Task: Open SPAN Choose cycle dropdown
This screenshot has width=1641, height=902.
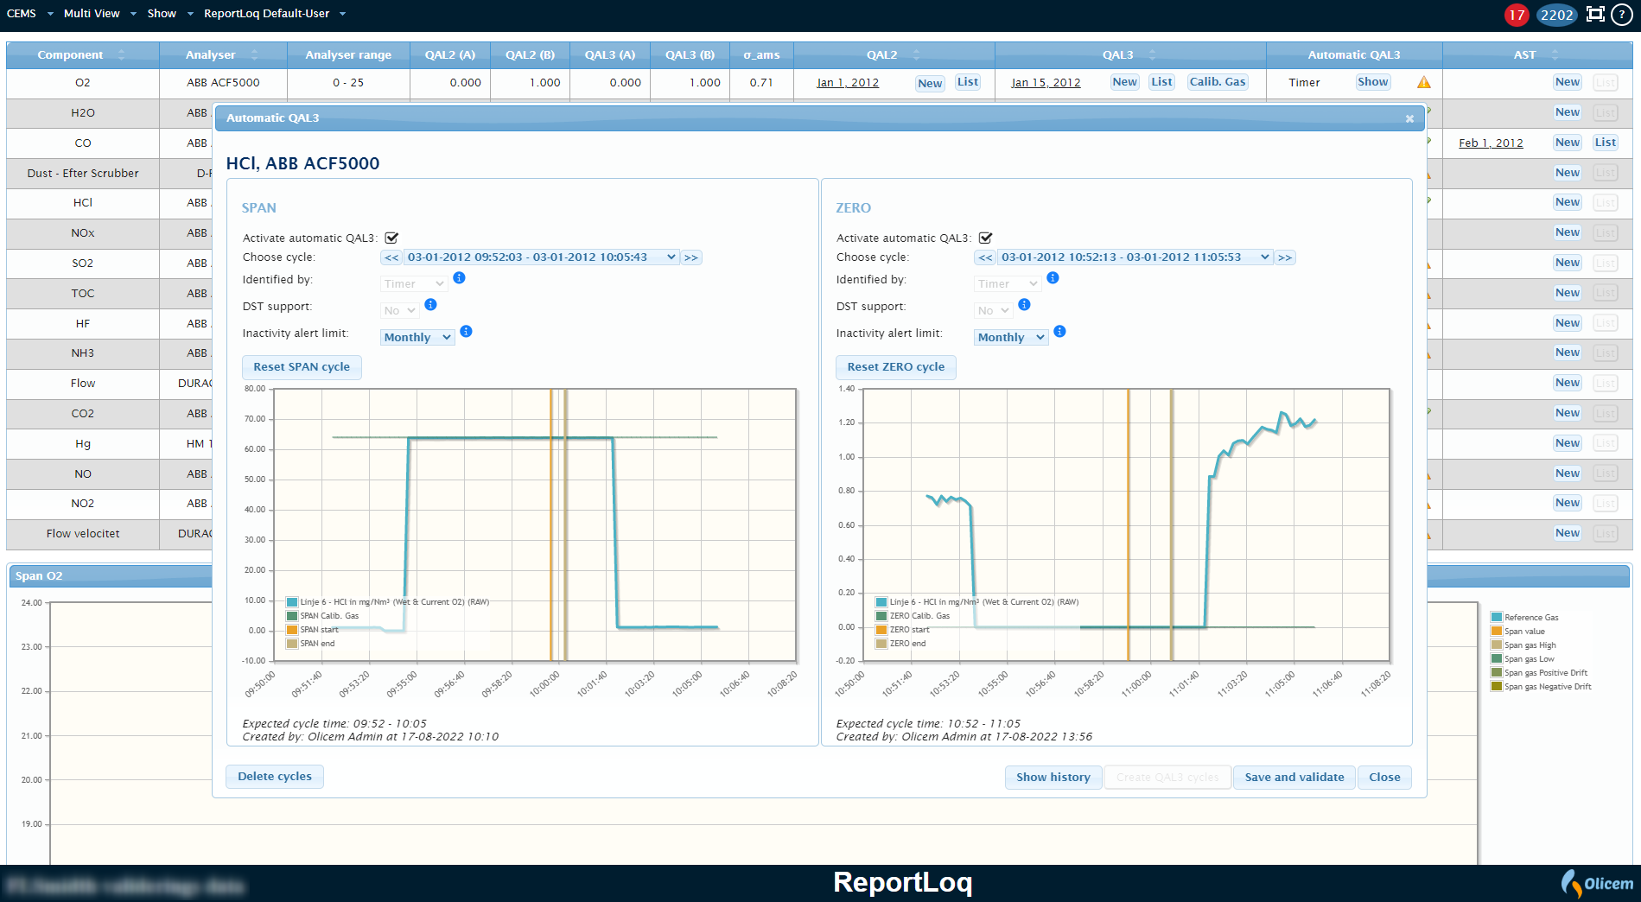Action: coord(541,257)
